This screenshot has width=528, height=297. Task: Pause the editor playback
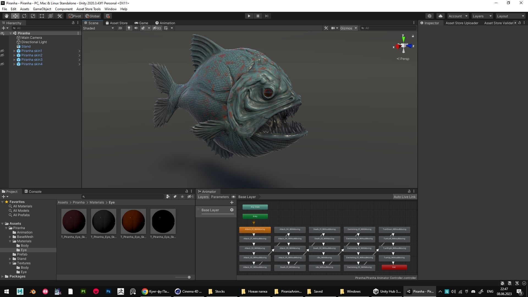(x=258, y=16)
